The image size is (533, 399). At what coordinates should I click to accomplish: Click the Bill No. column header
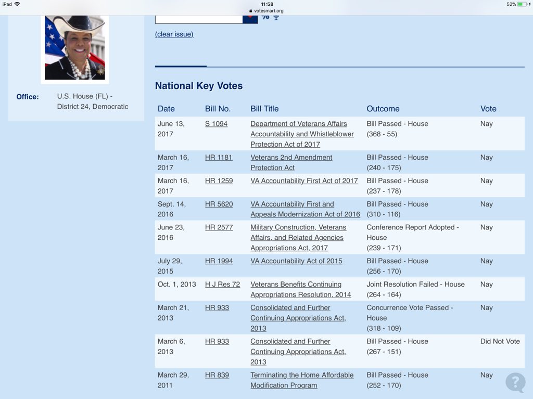pos(218,109)
